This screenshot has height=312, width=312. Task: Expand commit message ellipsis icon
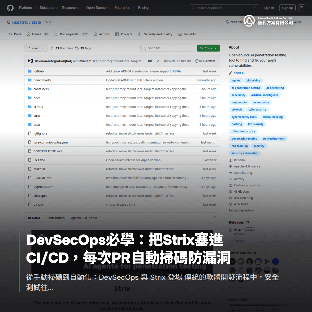[150, 61]
